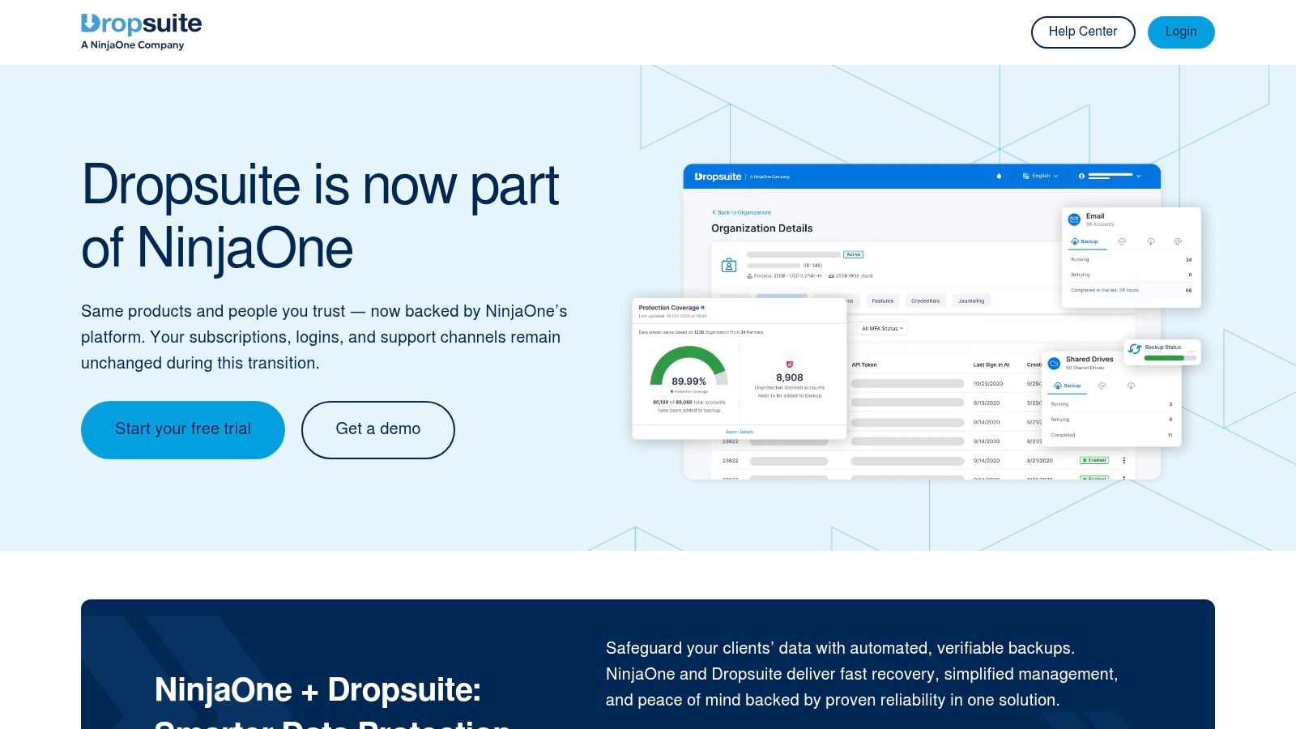Image resolution: width=1296 pixels, height=729 pixels.
Task: Click the 'NinjaOne + Dropsuite:' heading
Action: 318,690
